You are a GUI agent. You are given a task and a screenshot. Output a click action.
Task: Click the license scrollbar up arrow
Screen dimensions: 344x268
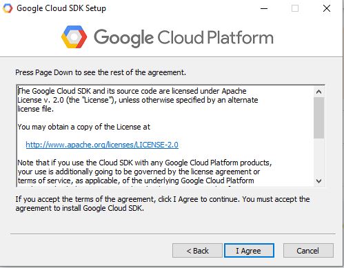(x=318, y=92)
